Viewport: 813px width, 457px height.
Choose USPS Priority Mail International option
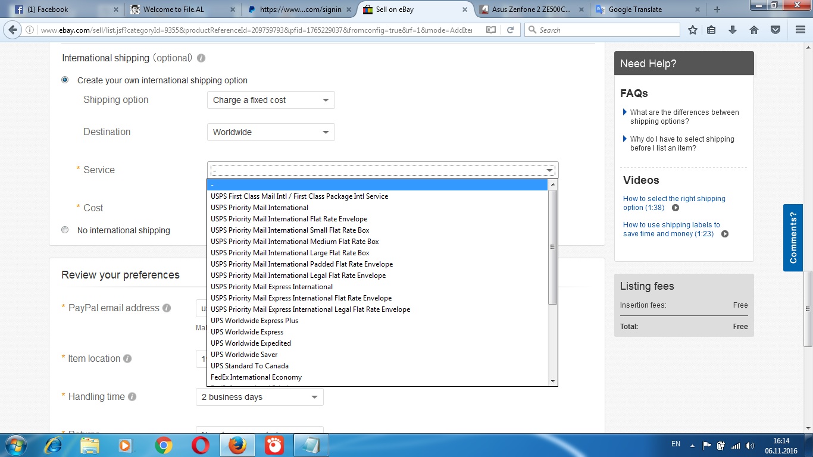[x=377, y=208]
